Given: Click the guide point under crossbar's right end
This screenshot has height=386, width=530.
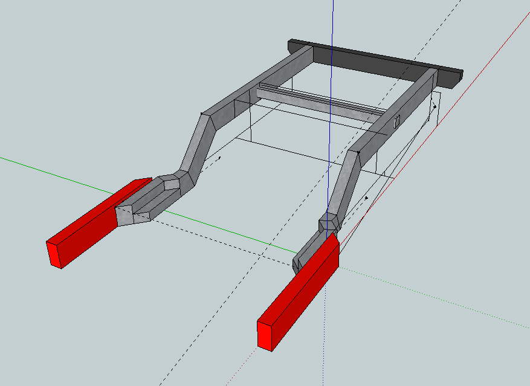Looking at the screenshot, I should coord(435,107).
